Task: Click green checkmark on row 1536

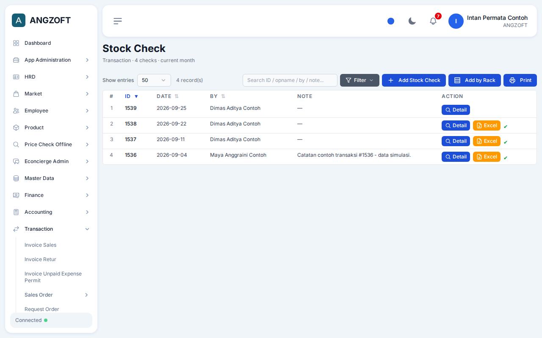Action: pyautogui.click(x=506, y=158)
